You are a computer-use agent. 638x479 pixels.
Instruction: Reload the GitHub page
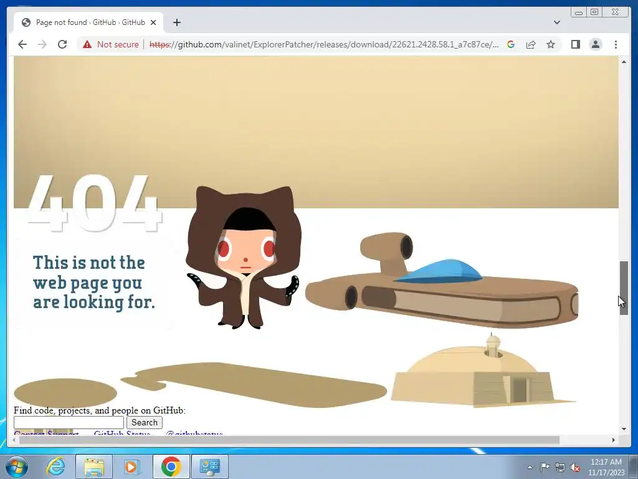point(62,44)
